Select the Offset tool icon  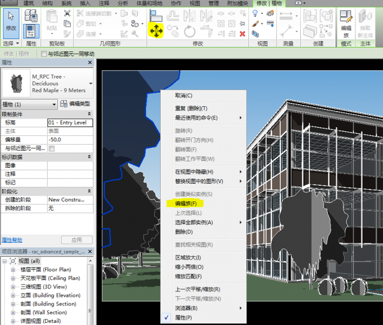(173, 16)
